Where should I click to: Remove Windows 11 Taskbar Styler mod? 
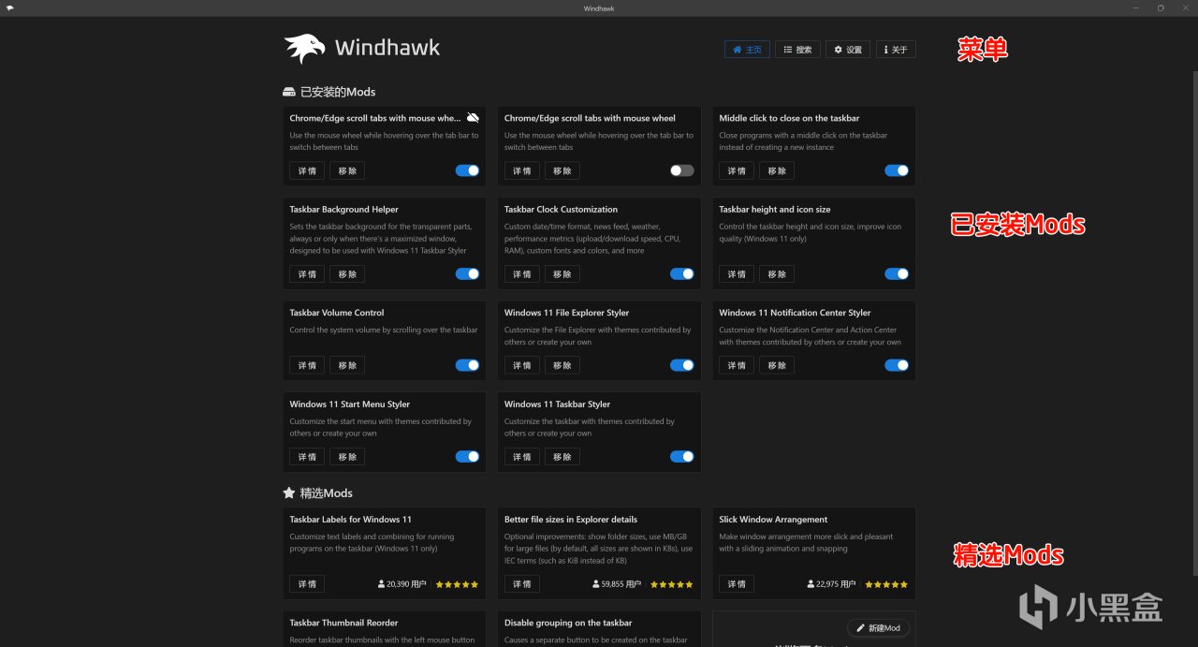(562, 457)
